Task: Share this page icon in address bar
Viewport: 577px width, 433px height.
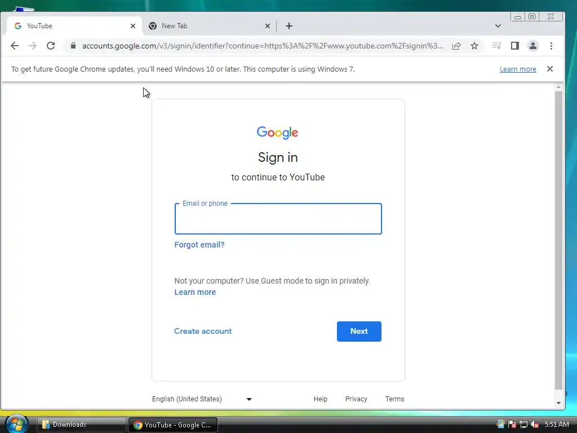Action: tap(456, 46)
